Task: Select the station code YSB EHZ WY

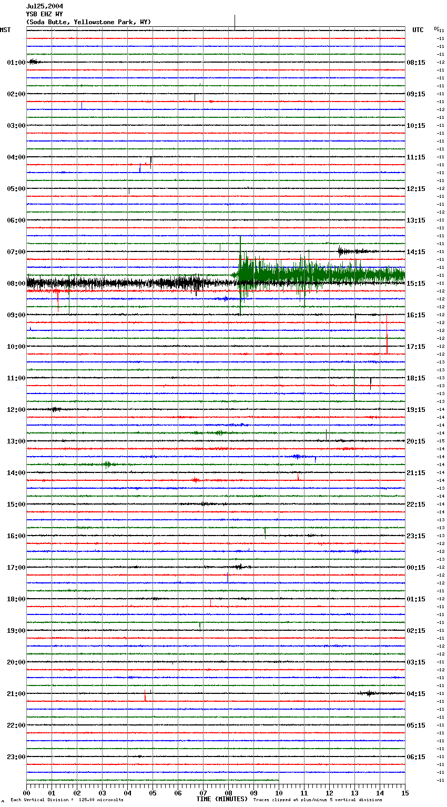Action: point(45,14)
